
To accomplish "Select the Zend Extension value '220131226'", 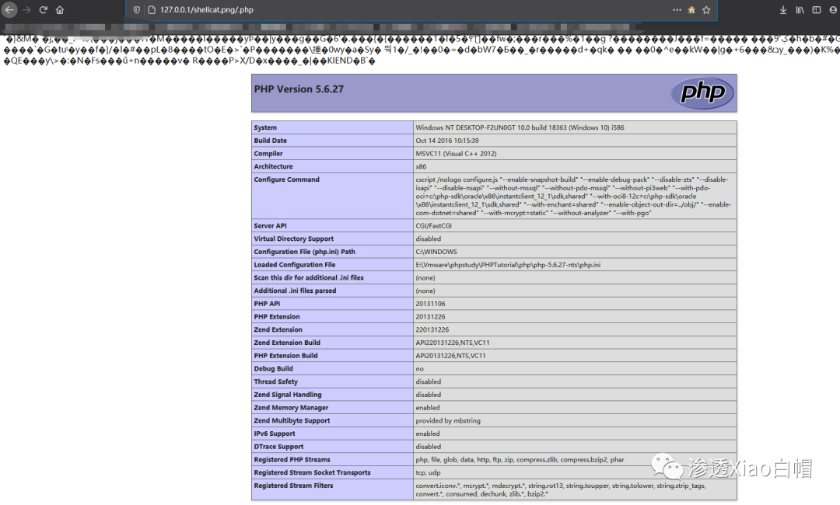I will click(x=432, y=329).
